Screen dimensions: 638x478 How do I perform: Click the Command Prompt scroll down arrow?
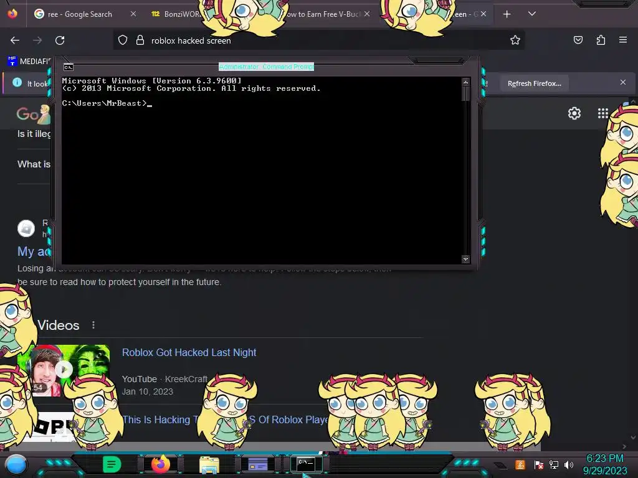(x=465, y=259)
